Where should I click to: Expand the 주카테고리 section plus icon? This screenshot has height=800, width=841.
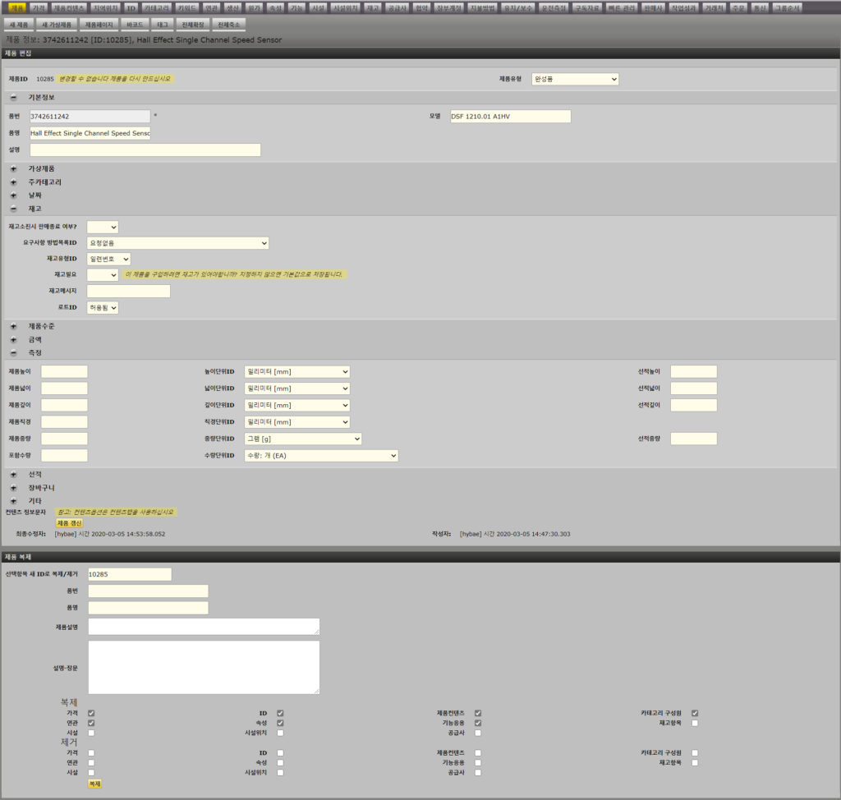(x=14, y=182)
